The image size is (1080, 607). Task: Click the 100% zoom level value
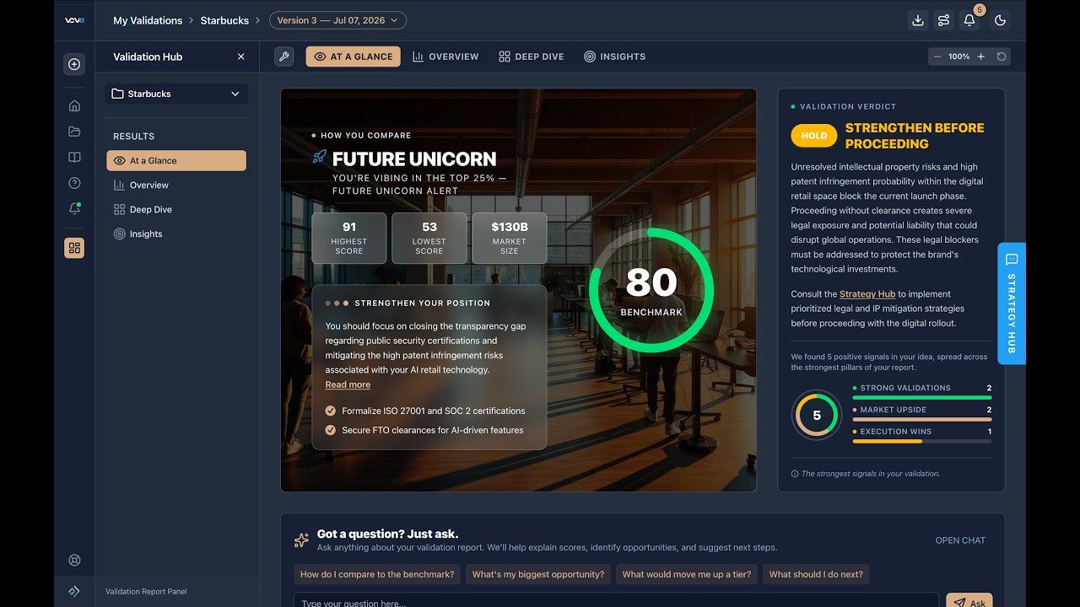coord(959,56)
